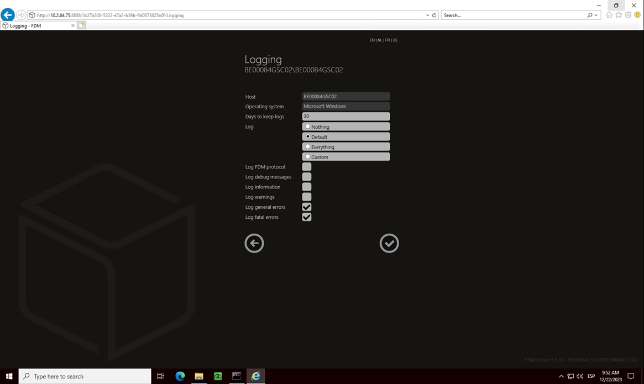Enable Log warnings checkbox

(307, 197)
